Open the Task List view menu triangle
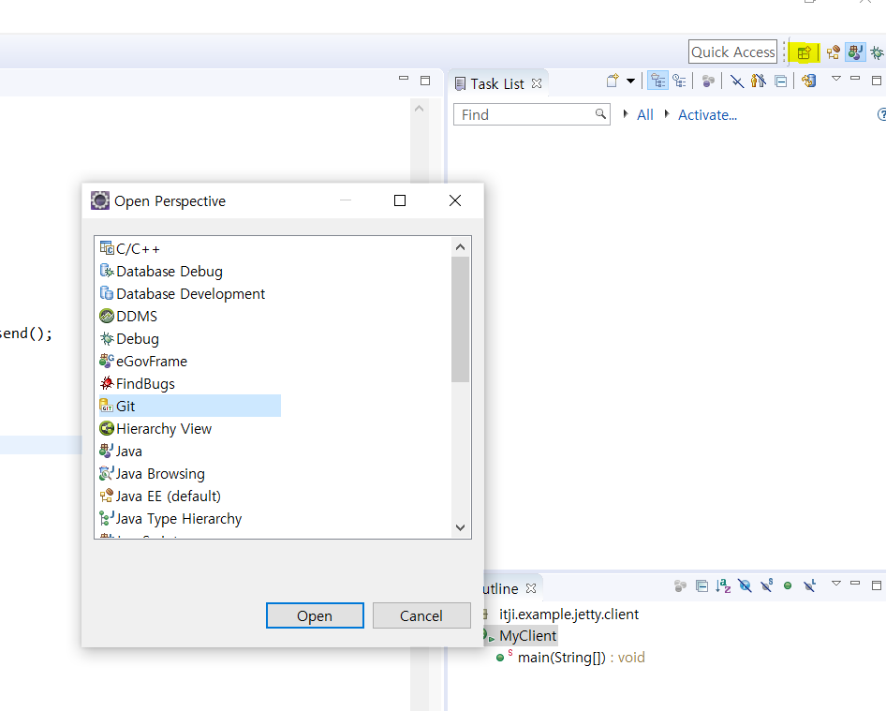Screen dimensions: 886x711 [x=836, y=79]
